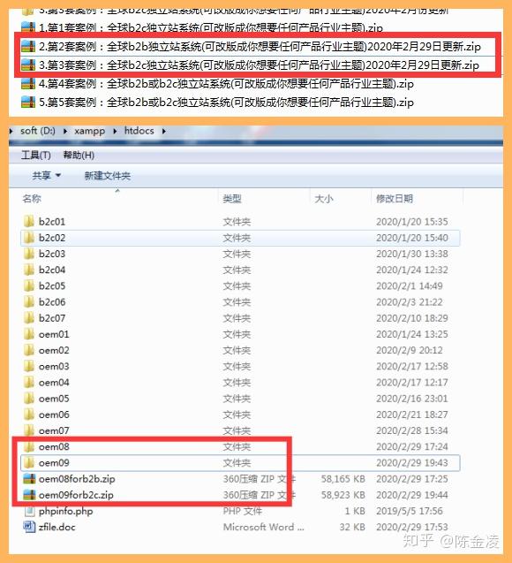512x563 pixels.
Task: Go to soft (D:) in the breadcrumb
Action: point(38,131)
